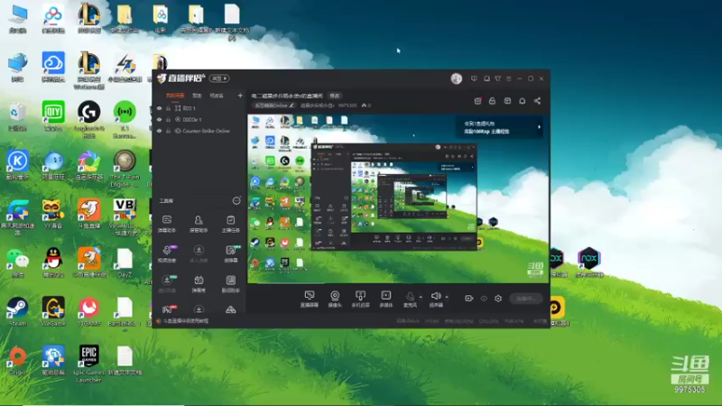Expand the microphone options arrow
This screenshot has height=406, width=722.
tap(421, 297)
